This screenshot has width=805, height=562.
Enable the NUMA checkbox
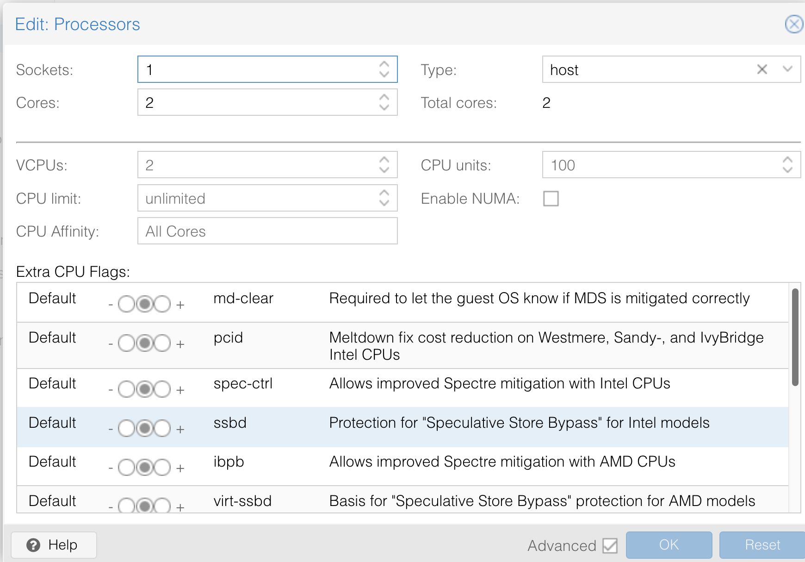click(x=551, y=199)
